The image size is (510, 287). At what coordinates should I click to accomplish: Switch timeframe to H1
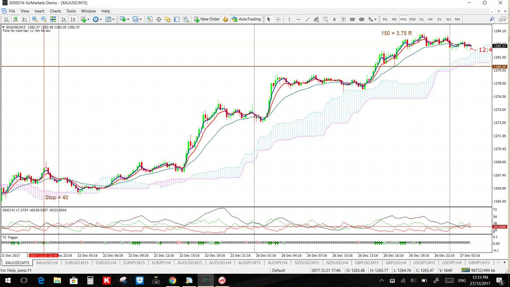(x=421, y=19)
